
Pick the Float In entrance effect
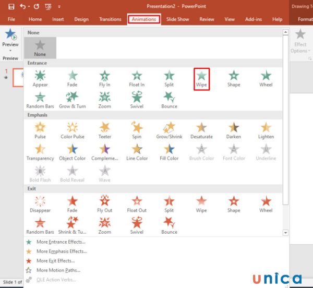(x=137, y=79)
